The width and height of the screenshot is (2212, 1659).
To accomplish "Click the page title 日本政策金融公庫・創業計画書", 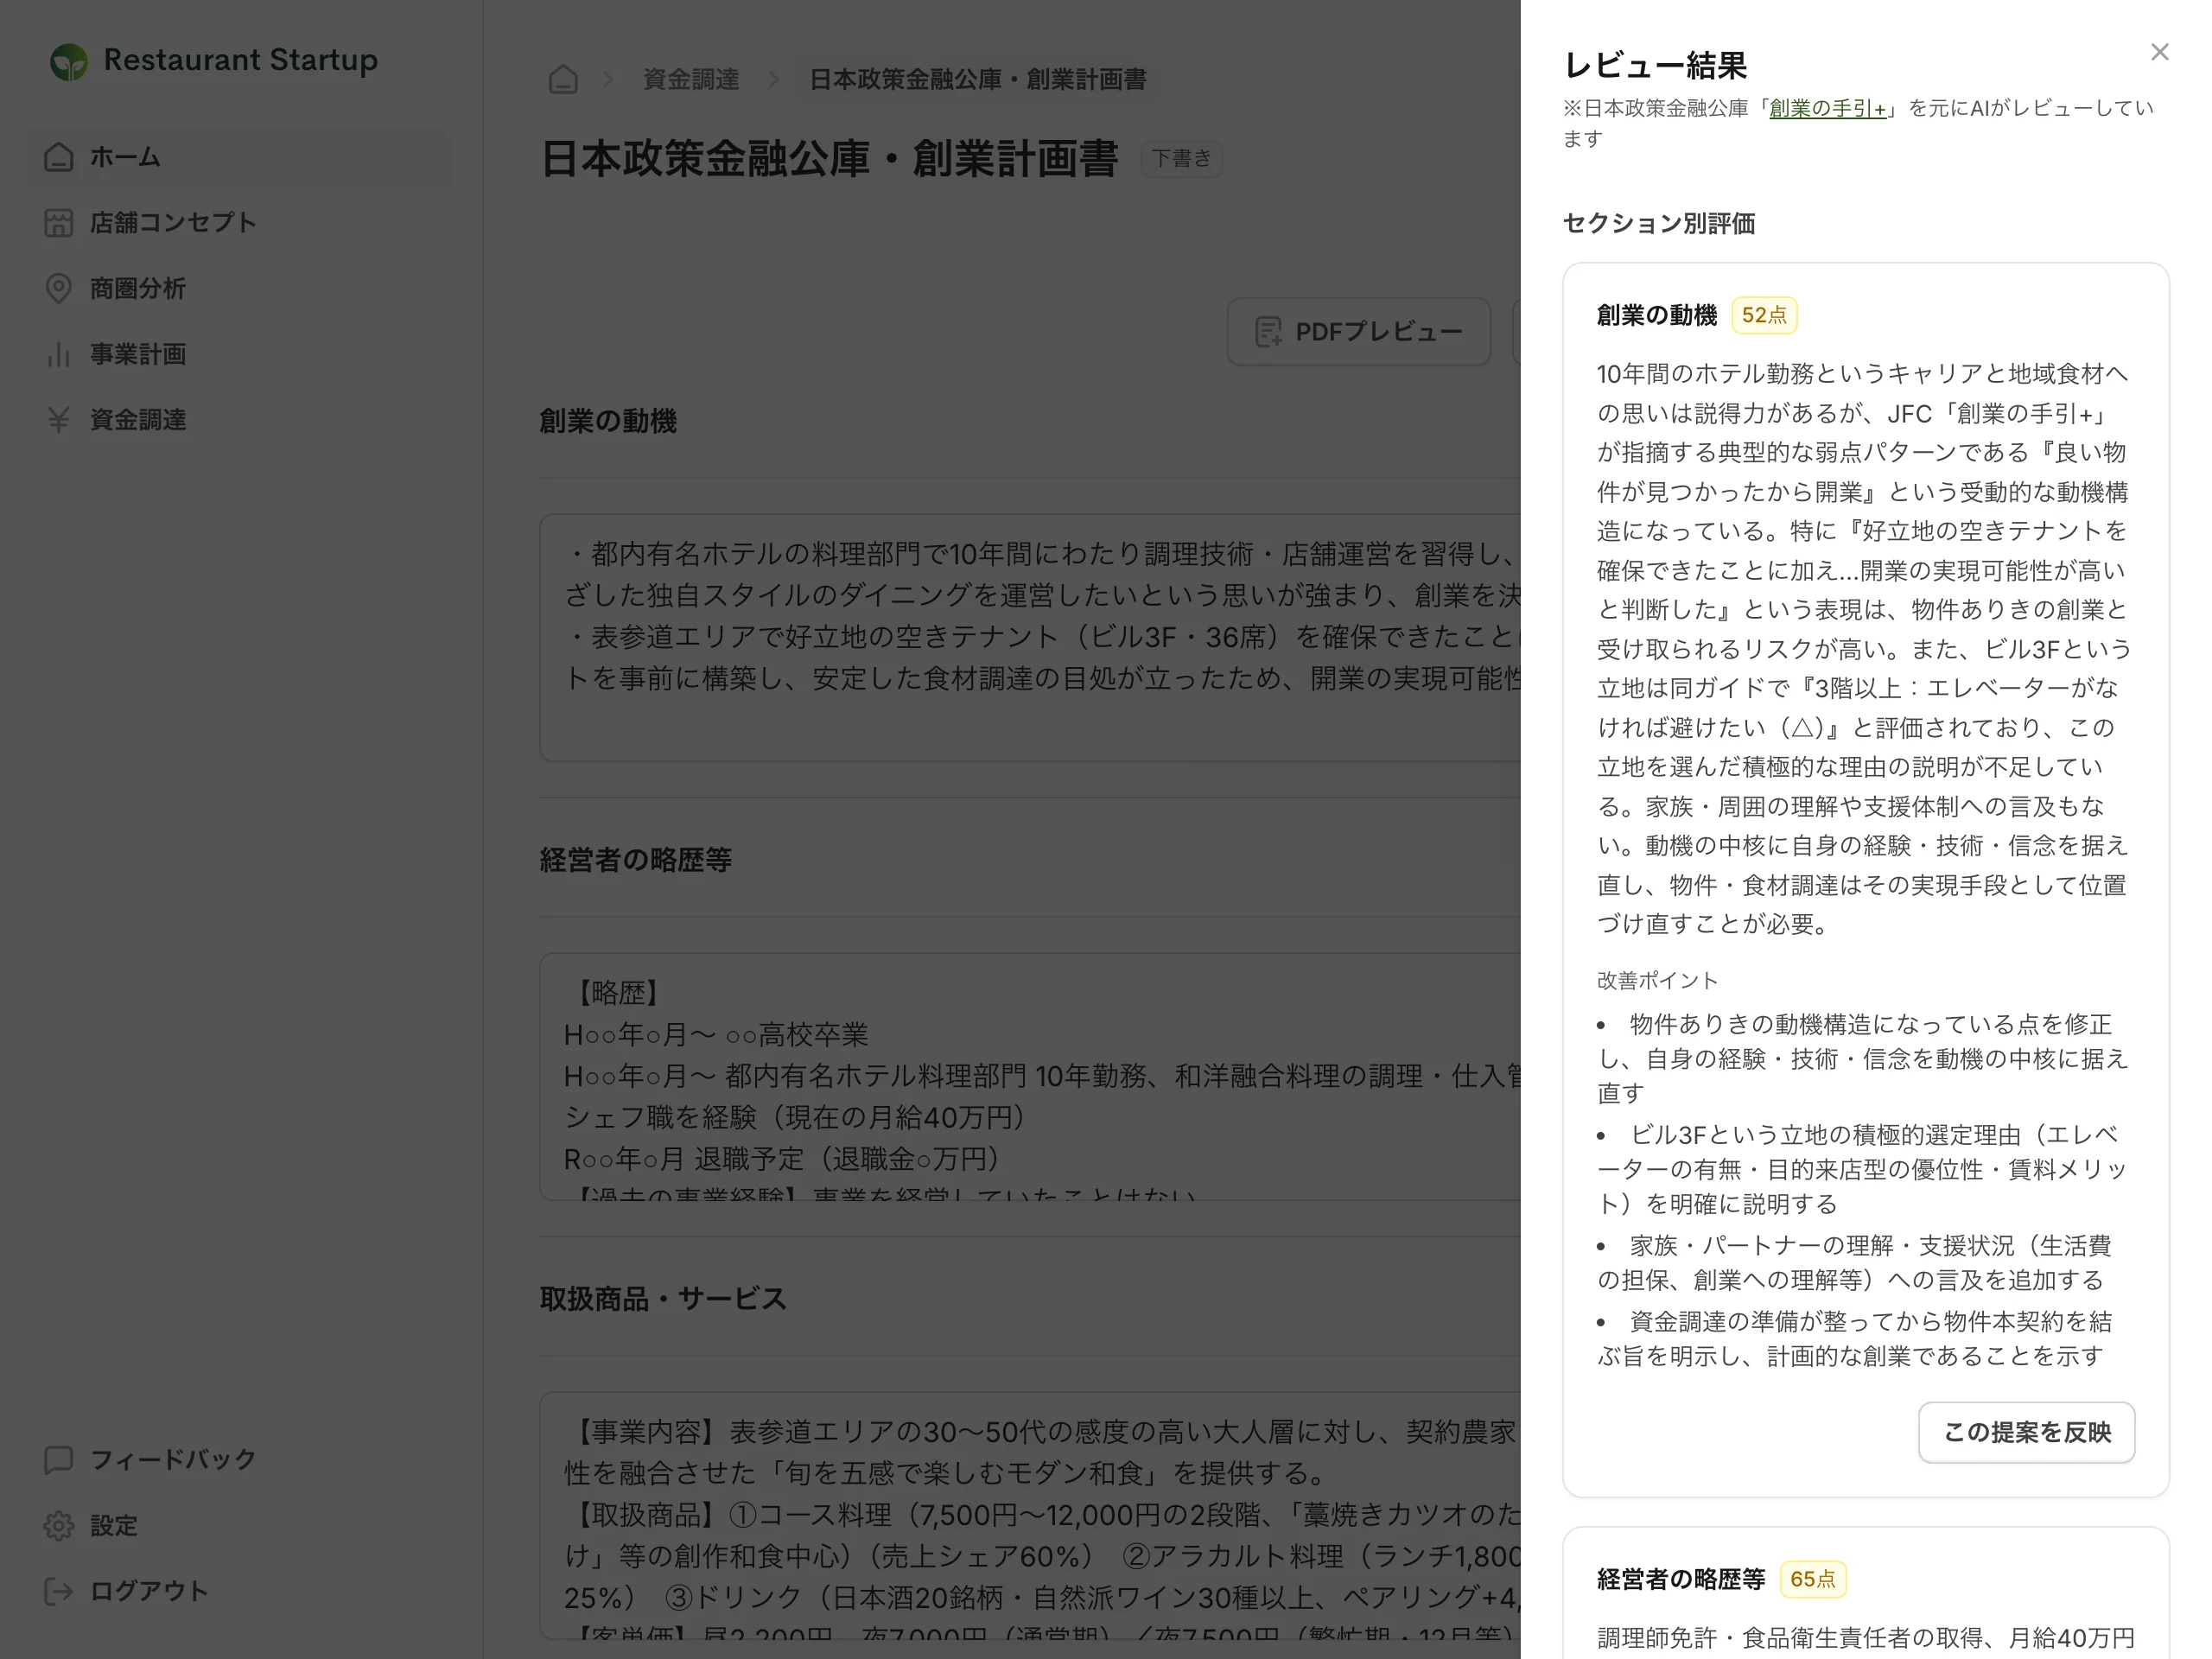I will click(x=829, y=159).
